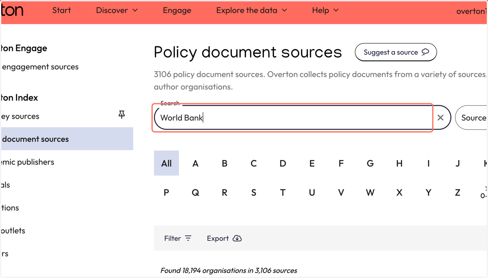The height and width of the screenshot is (278, 488).
Task: Export the sources list
Action: 224,238
